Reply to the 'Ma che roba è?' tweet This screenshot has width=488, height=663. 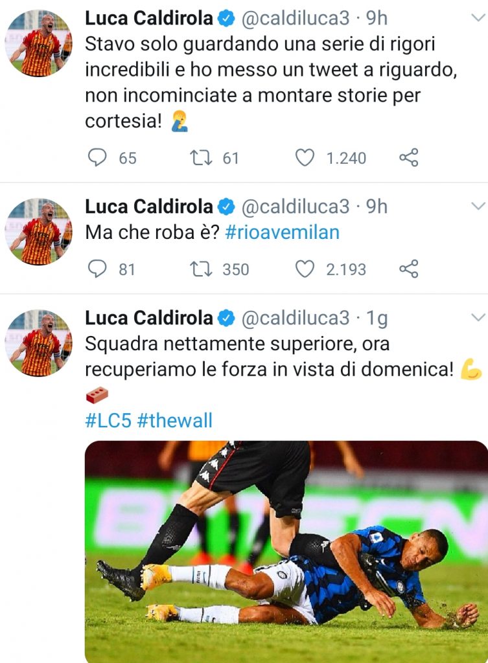point(97,269)
